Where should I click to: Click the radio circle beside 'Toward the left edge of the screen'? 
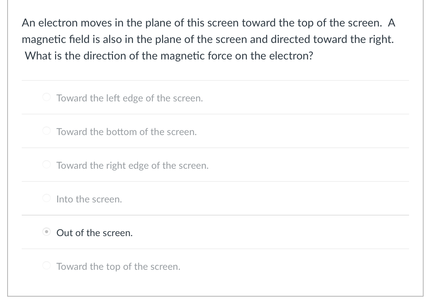point(47,97)
